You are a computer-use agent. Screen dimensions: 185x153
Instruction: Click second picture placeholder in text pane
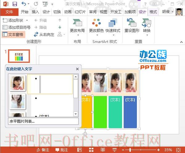[18, 101]
